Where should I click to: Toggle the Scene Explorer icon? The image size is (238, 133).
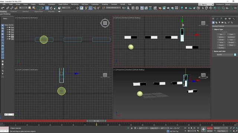click(x=133, y=8)
